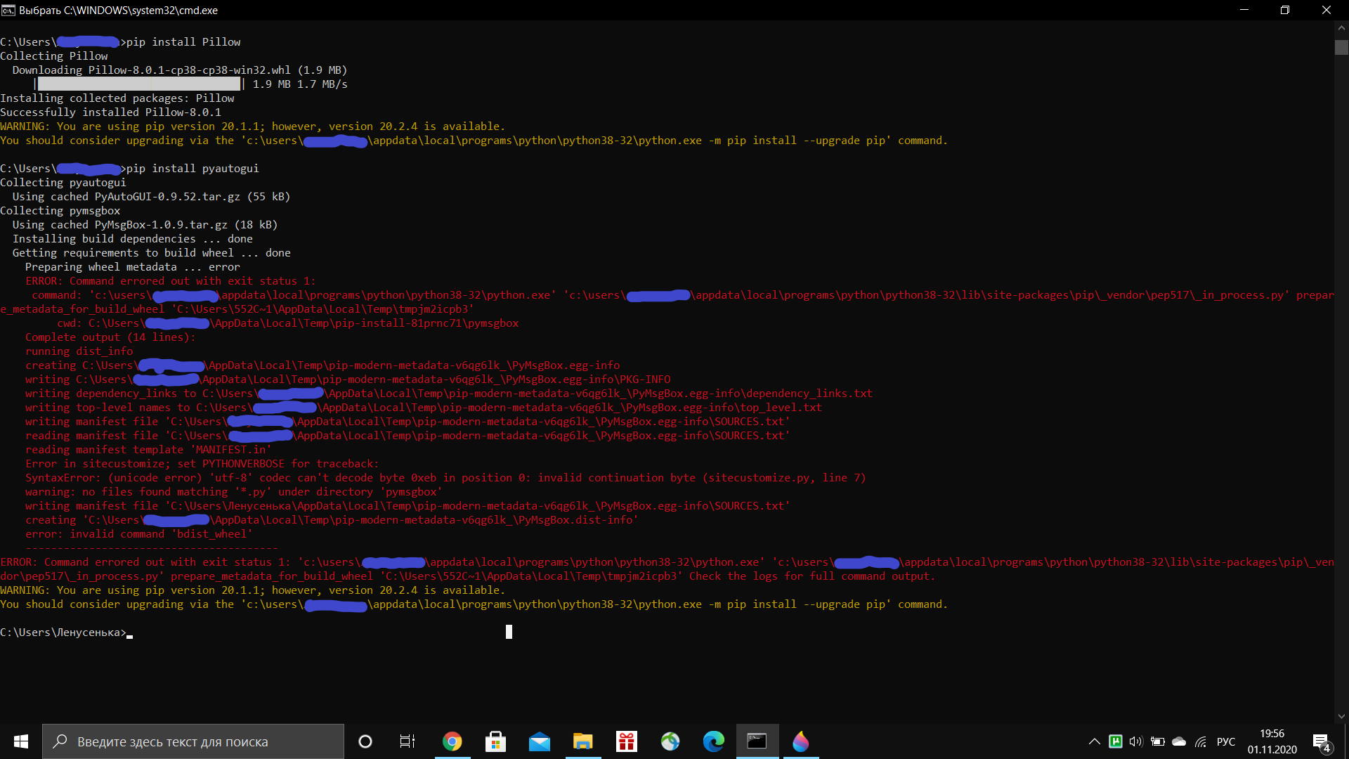Click the SyntaxError unicode error line

pyautogui.click(x=445, y=478)
